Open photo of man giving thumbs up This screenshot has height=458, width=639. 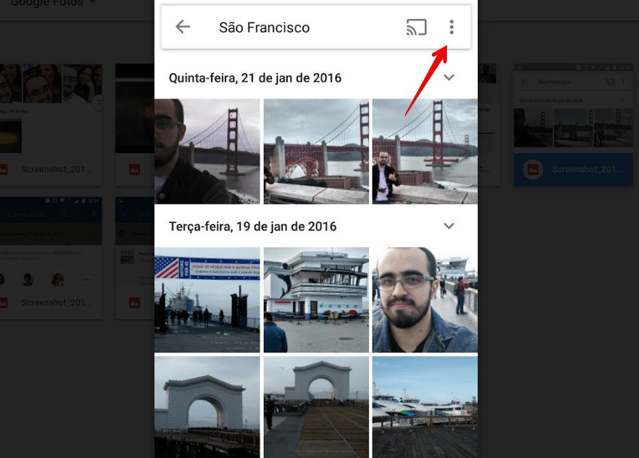[424, 151]
